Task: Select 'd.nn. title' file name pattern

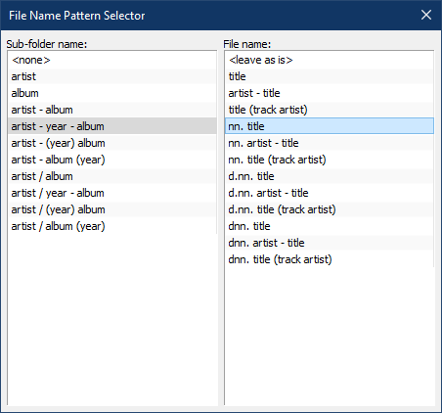Action: coord(330,176)
